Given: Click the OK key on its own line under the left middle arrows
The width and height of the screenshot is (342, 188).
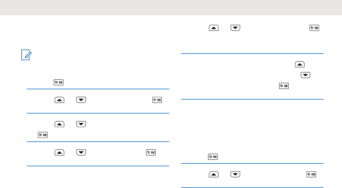Looking at the screenshot, I should [x=43, y=135].
